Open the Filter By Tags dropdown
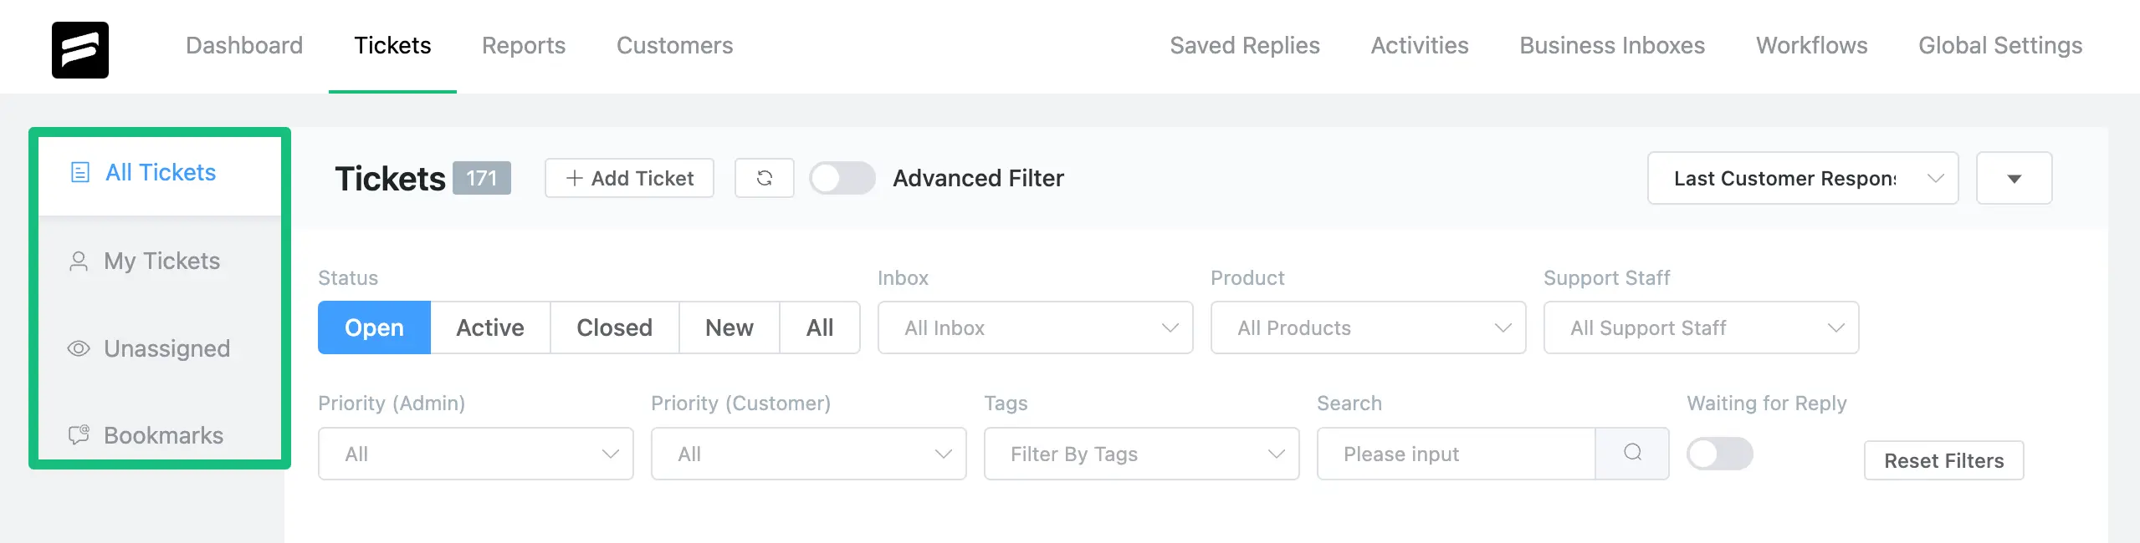This screenshot has height=543, width=2140. click(x=1141, y=454)
